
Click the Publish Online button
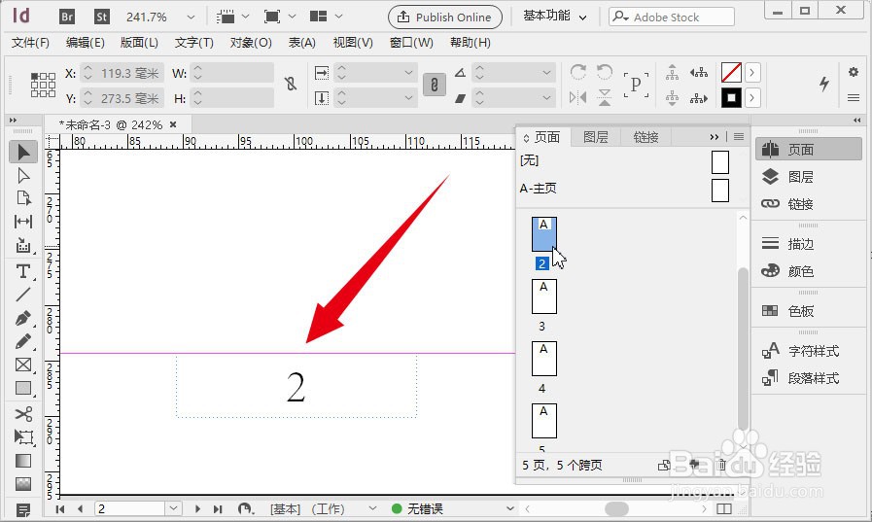[445, 17]
